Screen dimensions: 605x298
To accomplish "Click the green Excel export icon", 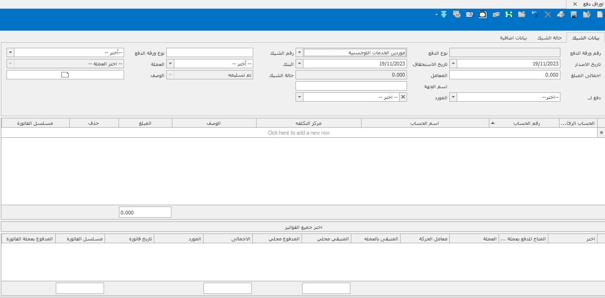I will click(509, 14).
